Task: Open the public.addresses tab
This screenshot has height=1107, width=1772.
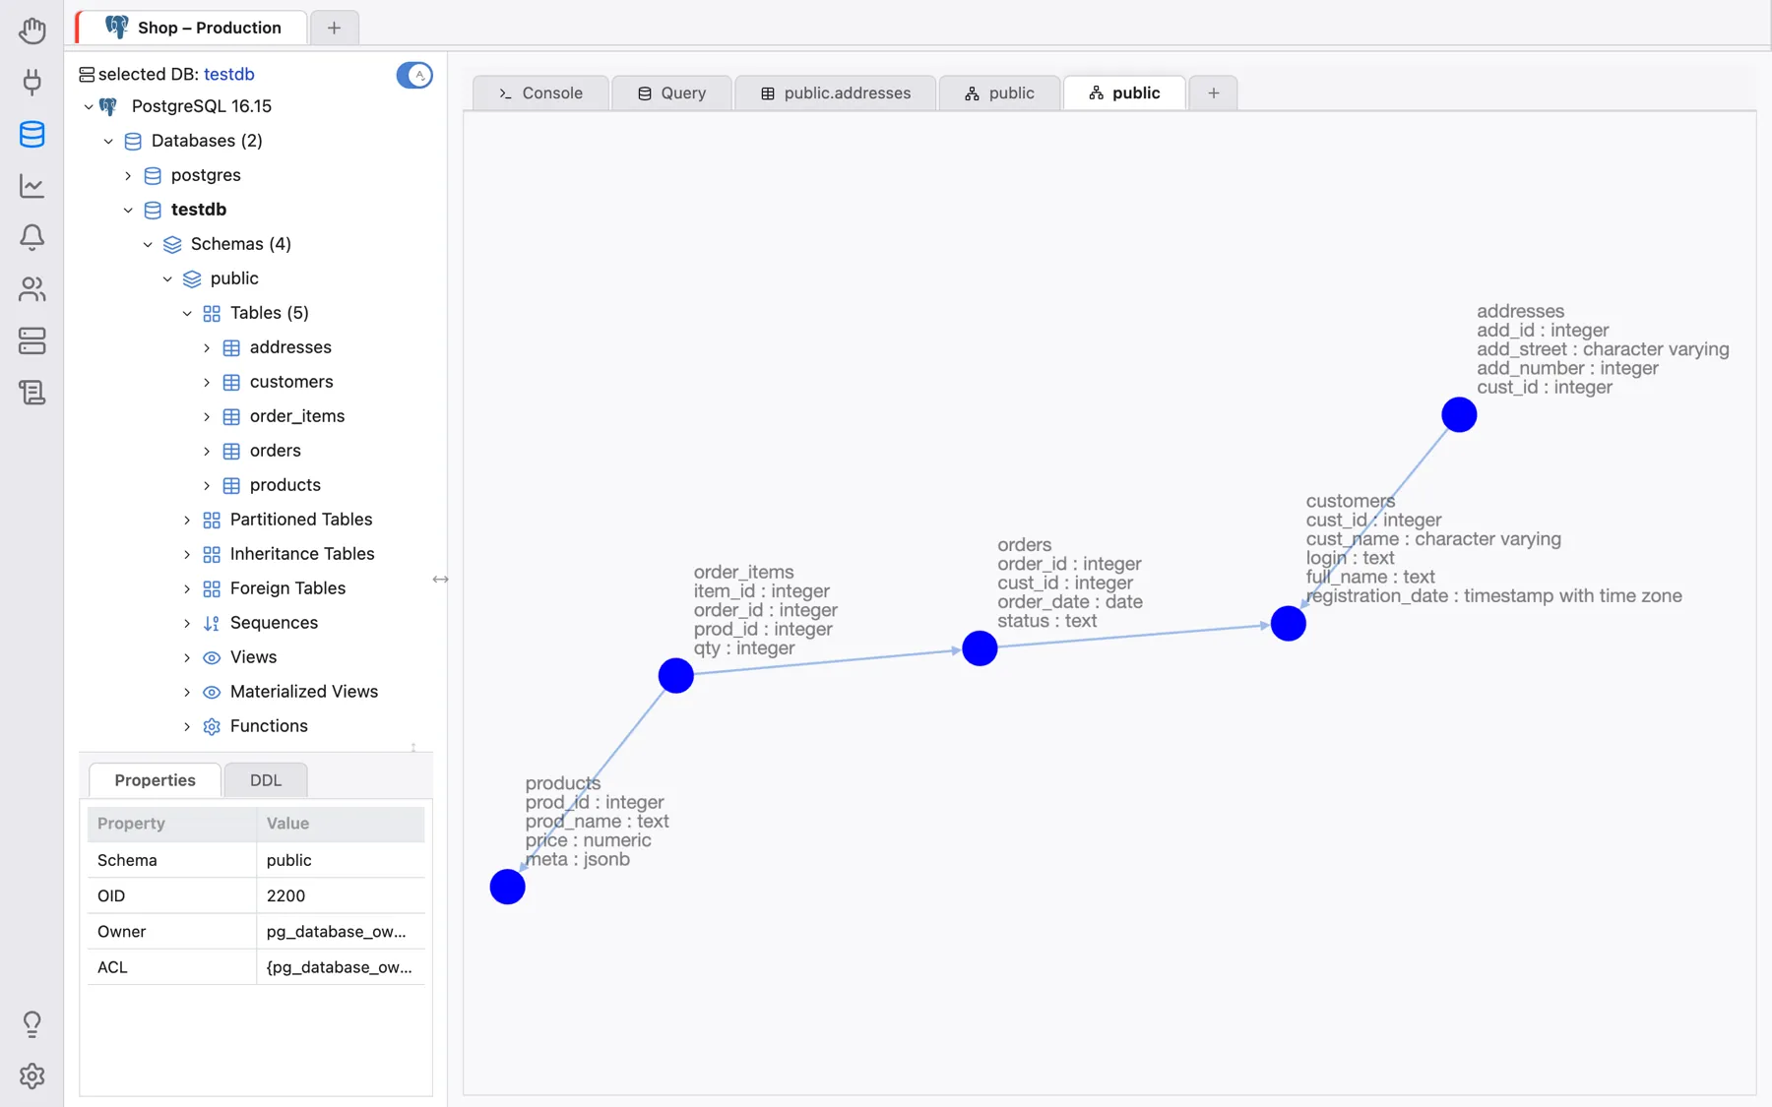Action: coord(835,93)
